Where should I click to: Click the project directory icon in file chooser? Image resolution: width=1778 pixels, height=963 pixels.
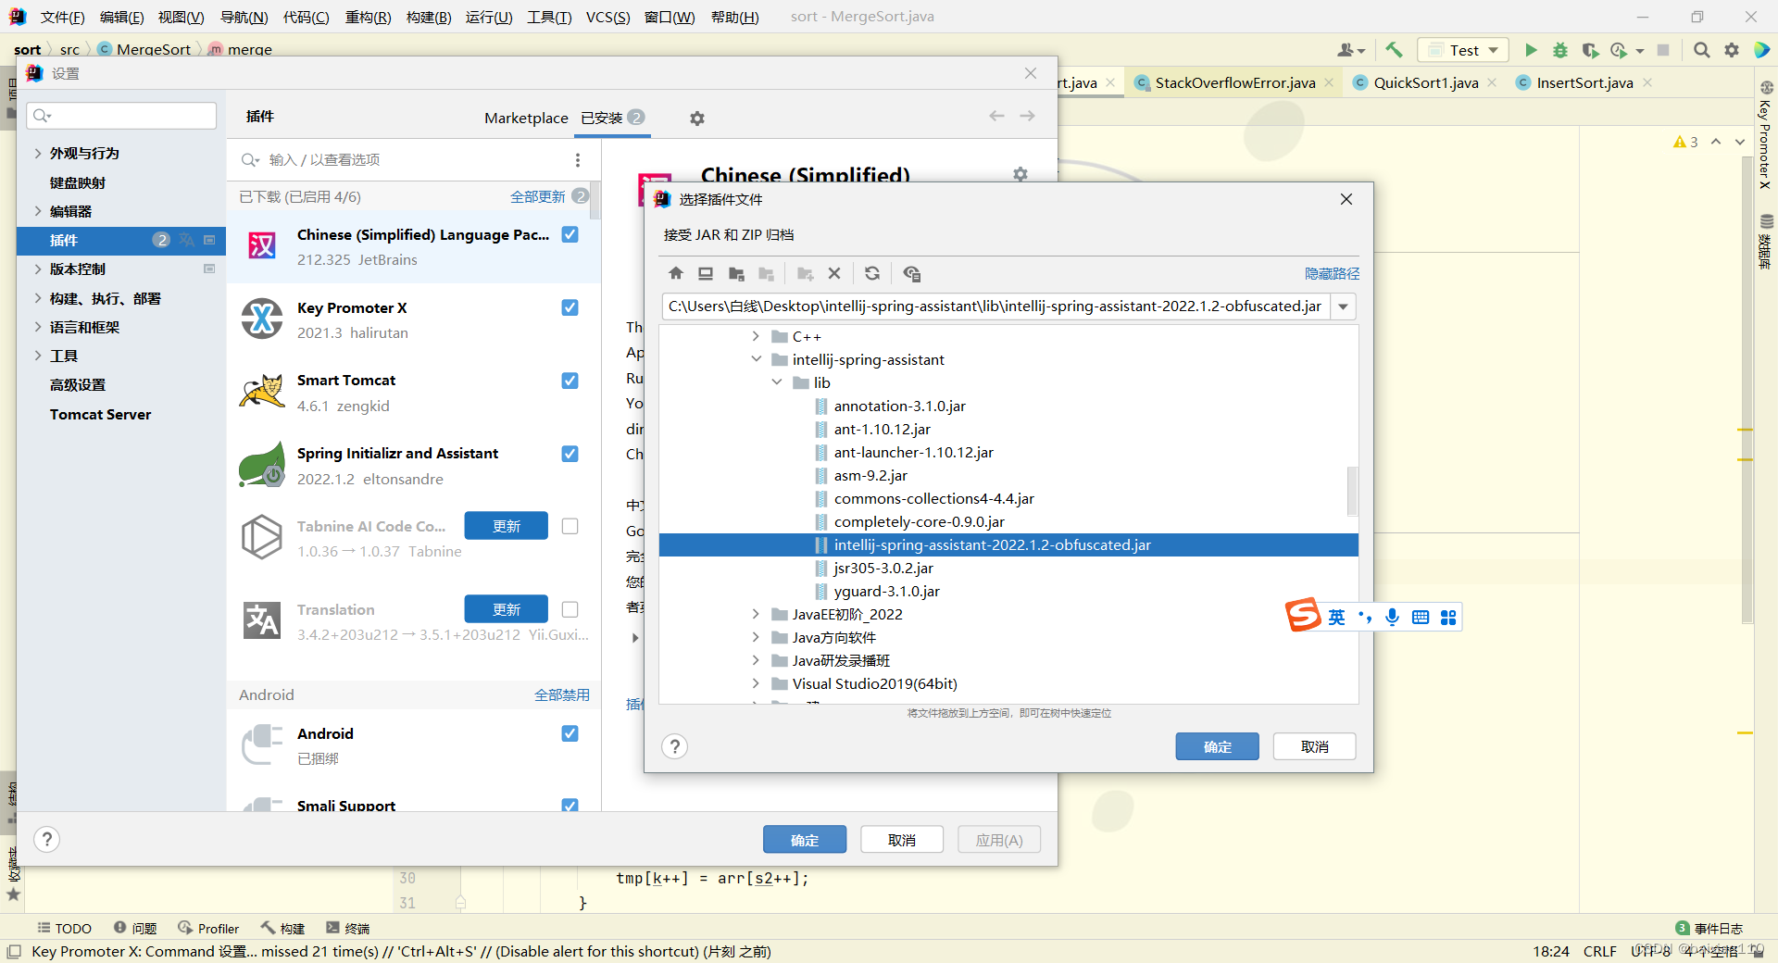736,273
